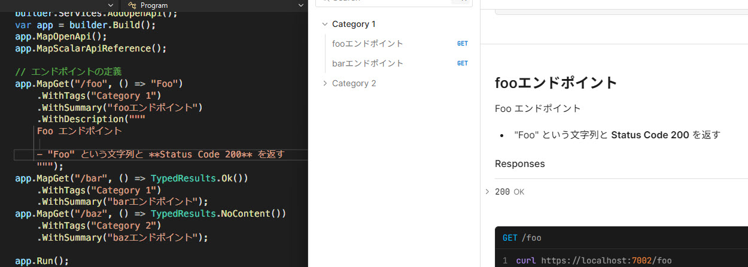
Task: Open the left scope dropdown arrow in editor
Action: click(110, 5)
